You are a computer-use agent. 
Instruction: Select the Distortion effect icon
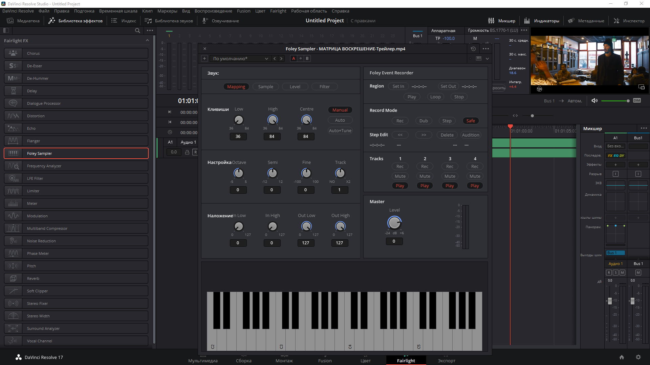click(13, 116)
